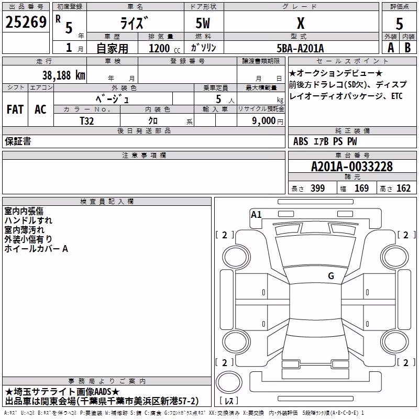Click the length value 399
This screenshot has width=419, height=419.
pos(318,188)
